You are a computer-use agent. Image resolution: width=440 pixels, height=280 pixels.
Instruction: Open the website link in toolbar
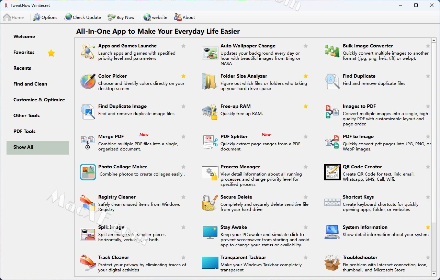156,17
